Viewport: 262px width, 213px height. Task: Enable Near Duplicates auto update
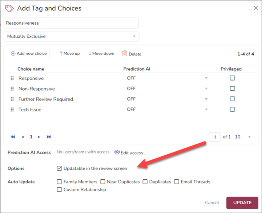(x=102, y=182)
